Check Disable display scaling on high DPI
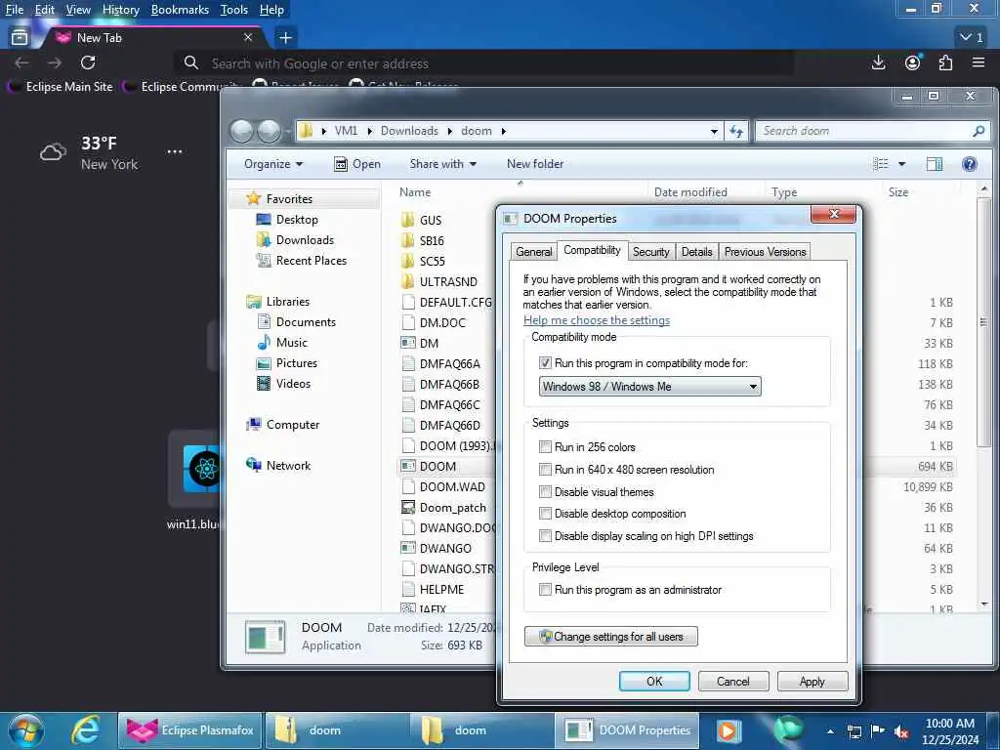 [x=545, y=536]
